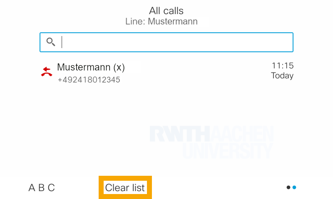Screen dimensions: 333x199
Task: Click the number +492418012345
Action: [89, 80]
